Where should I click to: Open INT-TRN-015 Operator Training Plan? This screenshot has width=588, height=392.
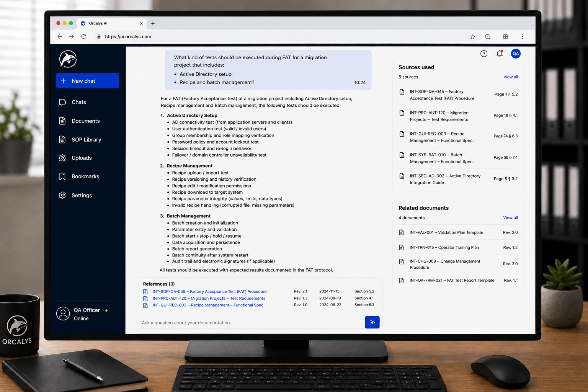pos(458,248)
